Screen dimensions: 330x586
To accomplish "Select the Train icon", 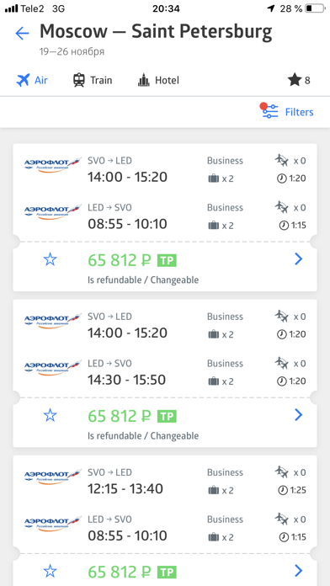I will tap(79, 80).
